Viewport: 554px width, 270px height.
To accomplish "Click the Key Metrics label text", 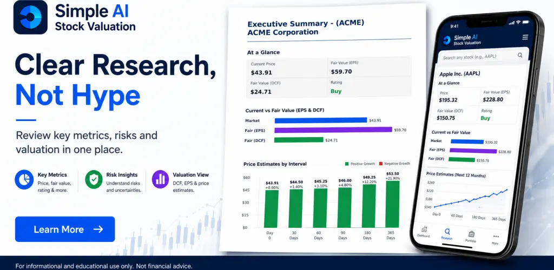I will [52, 174].
